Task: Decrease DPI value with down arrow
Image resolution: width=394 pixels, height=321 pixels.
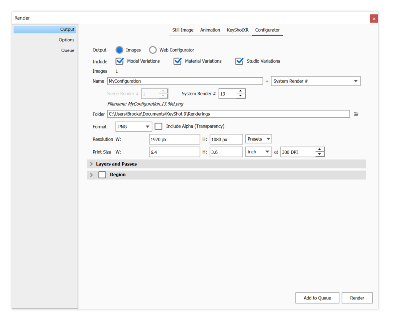Action: 320,155
